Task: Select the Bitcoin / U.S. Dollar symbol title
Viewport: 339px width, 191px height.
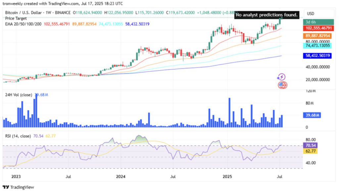Action: [x=24, y=13]
